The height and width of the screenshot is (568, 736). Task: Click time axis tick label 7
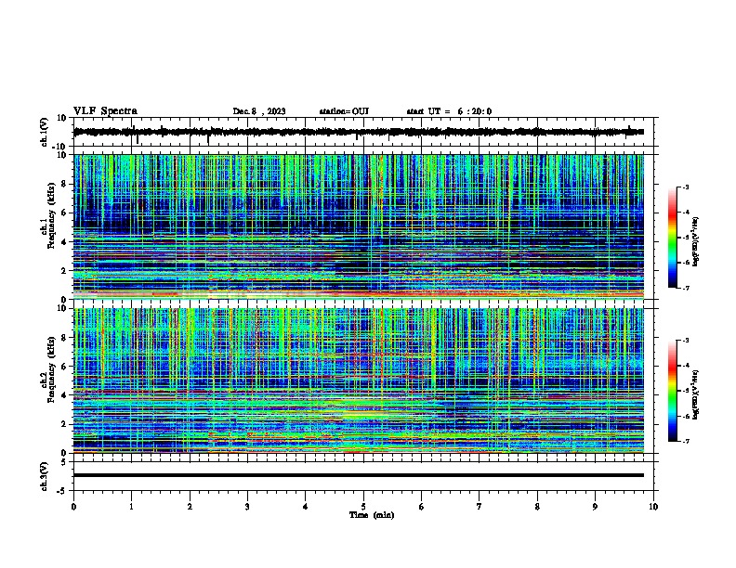pos(480,507)
